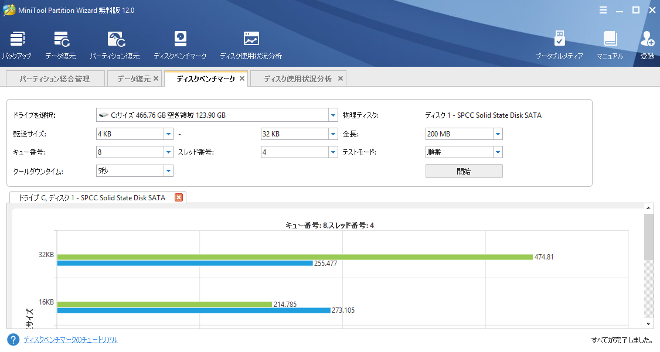
Task: Open the バックアップ (backup) tool
Action: point(17,45)
